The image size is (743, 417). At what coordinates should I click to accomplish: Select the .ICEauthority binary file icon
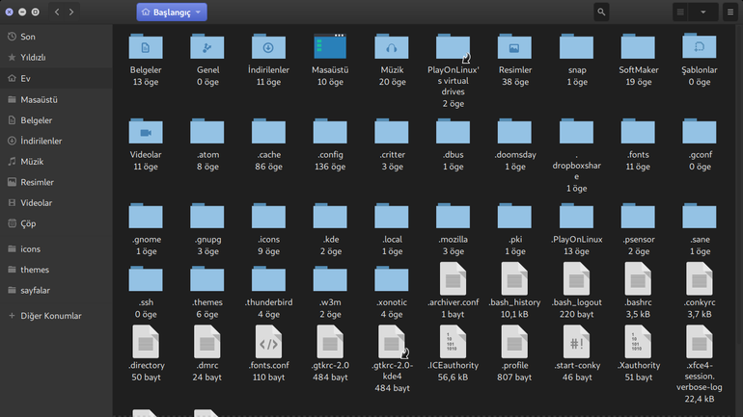click(x=453, y=342)
